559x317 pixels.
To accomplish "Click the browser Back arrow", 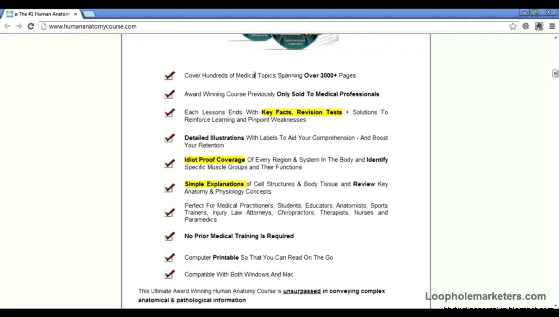I will point(7,26).
